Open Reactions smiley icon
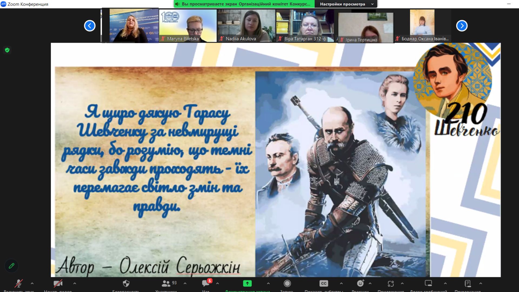The image size is (519, 292). (x=360, y=284)
